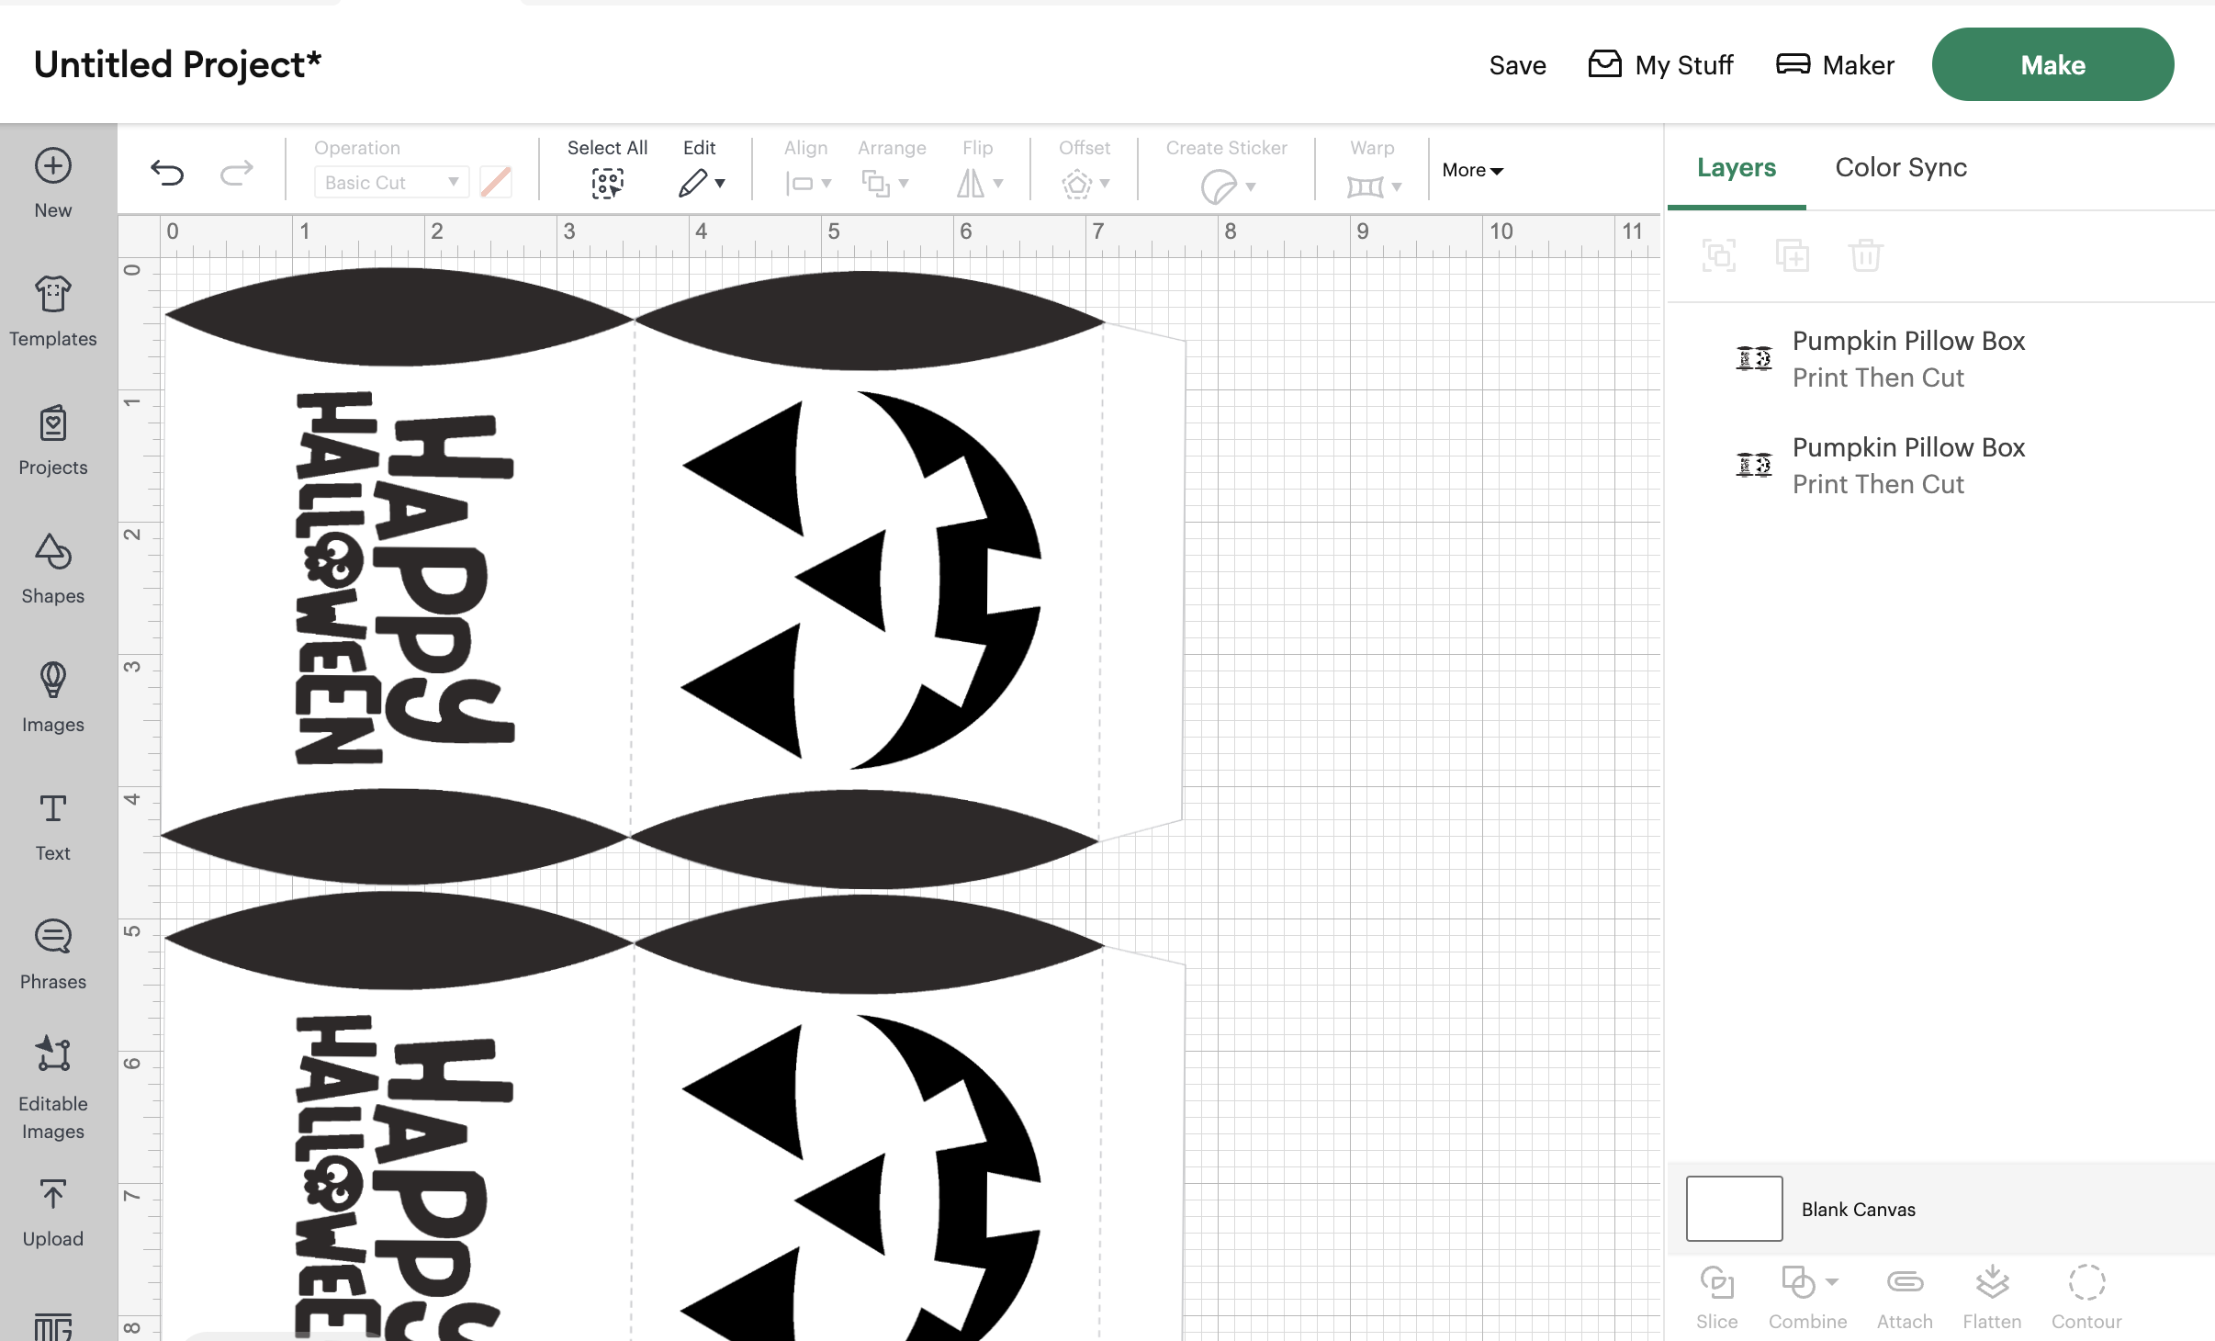Click the Untitled Project title
The height and width of the screenshot is (1341, 2215).
(177, 64)
